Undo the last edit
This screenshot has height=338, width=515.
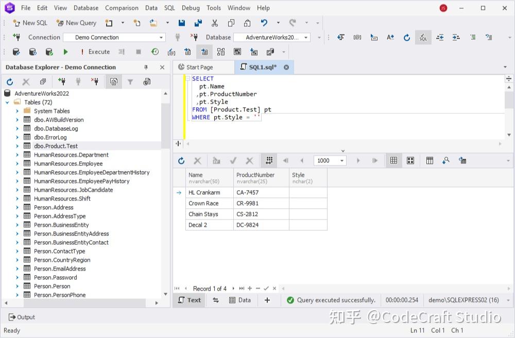coord(263,23)
